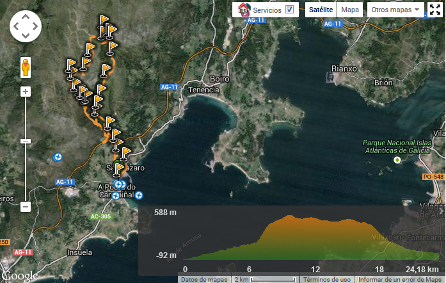The height and width of the screenshot is (283, 446).
Task: Click Informar de un error de Maps
Action: click(x=400, y=280)
